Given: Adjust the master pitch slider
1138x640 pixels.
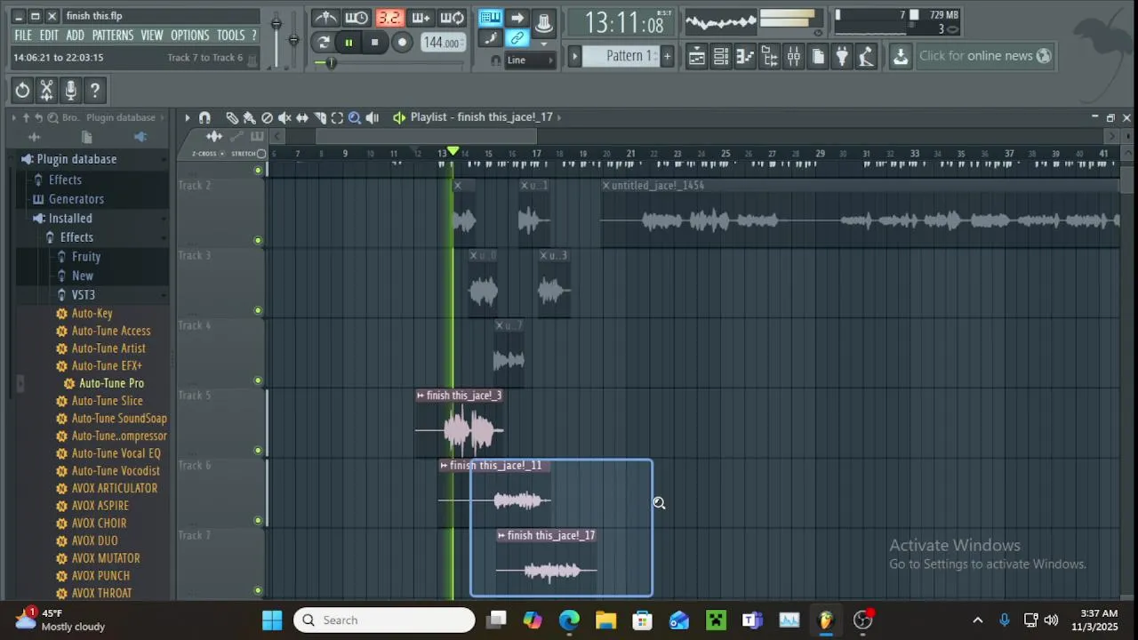Looking at the screenshot, I should click(x=293, y=40).
